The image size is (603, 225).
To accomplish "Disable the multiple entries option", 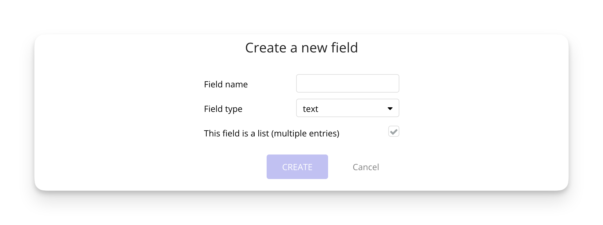I will pos(394,131).
